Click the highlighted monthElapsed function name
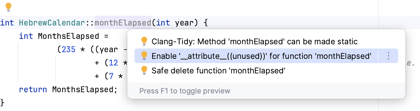This screenshot has width=420, height=111. pos(123,23)
